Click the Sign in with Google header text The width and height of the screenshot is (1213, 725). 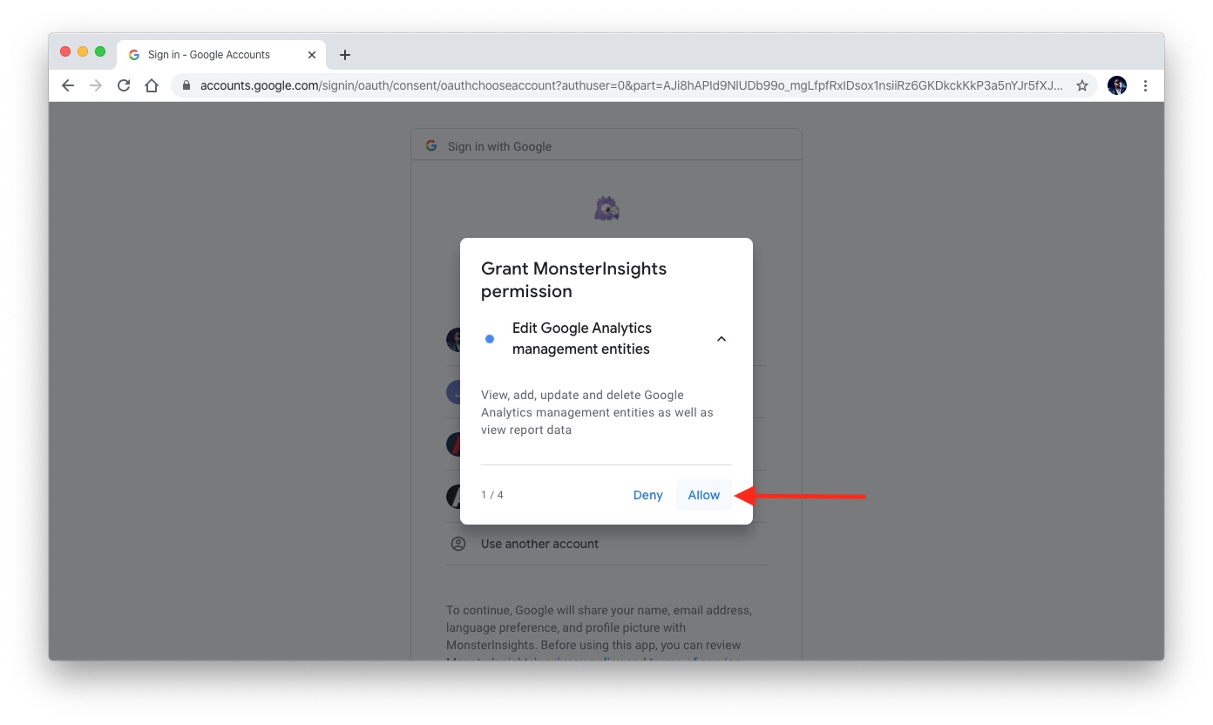pyautogui.click(x=499, y=146)
